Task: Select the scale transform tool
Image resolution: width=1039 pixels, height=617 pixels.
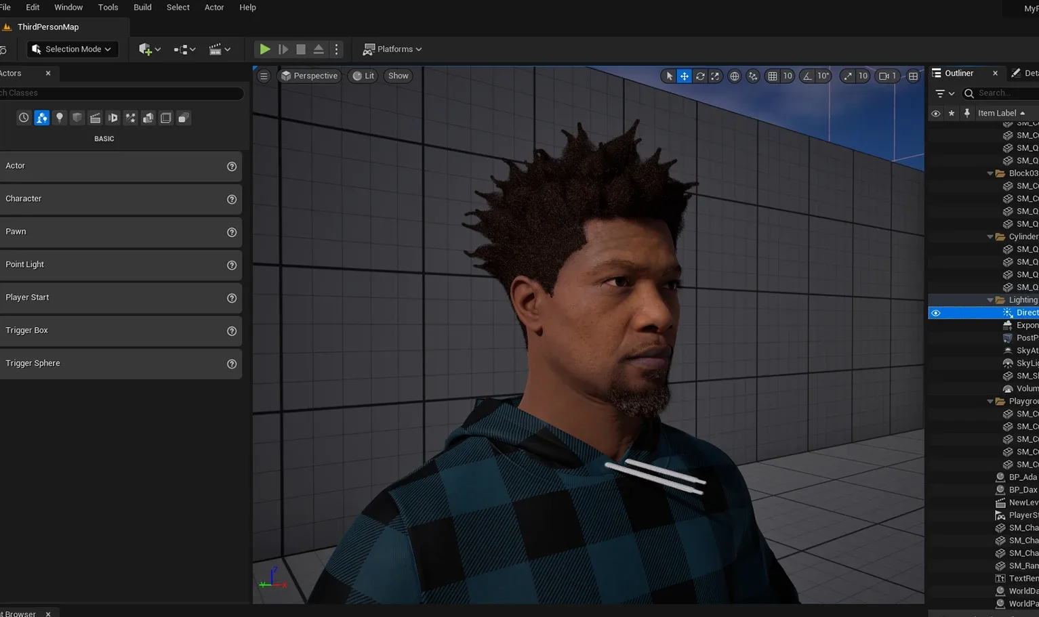Action: click(715, 77)
